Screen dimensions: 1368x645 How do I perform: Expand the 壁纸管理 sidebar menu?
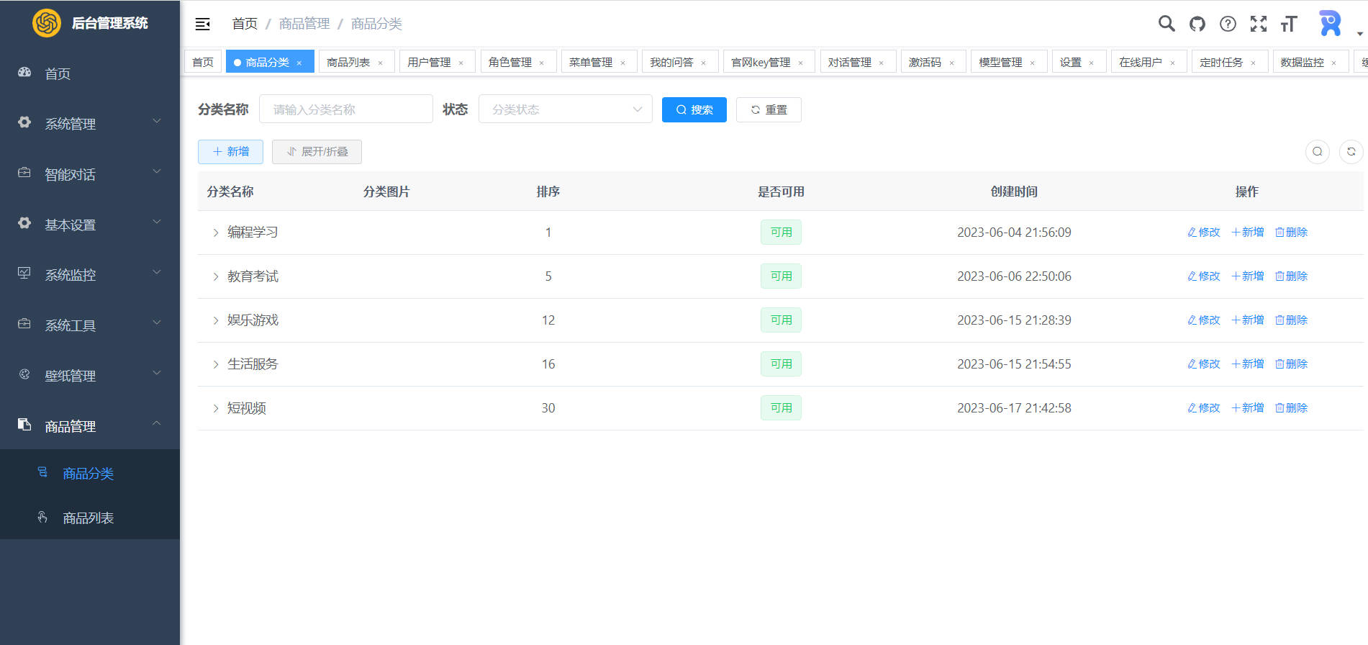[90, 376]
